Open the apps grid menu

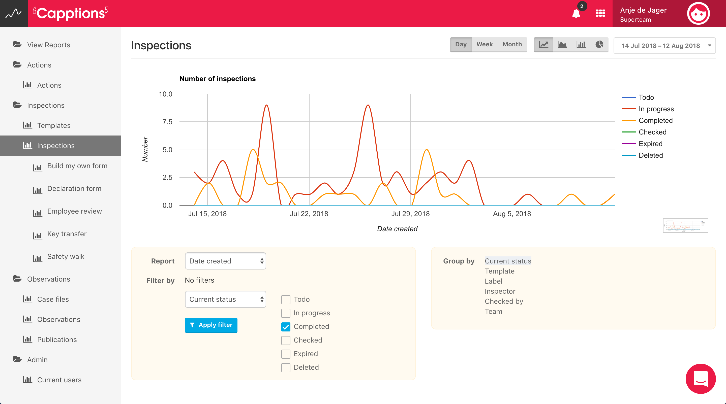coord(600,13)
